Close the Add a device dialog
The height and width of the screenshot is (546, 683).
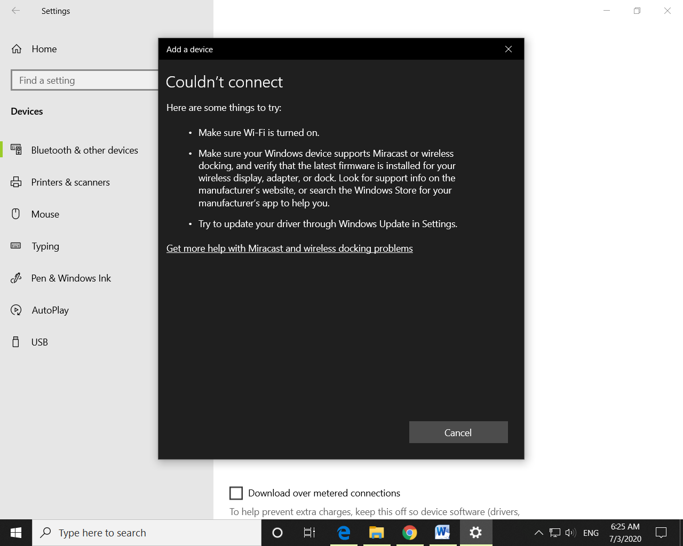click(509, 49)
